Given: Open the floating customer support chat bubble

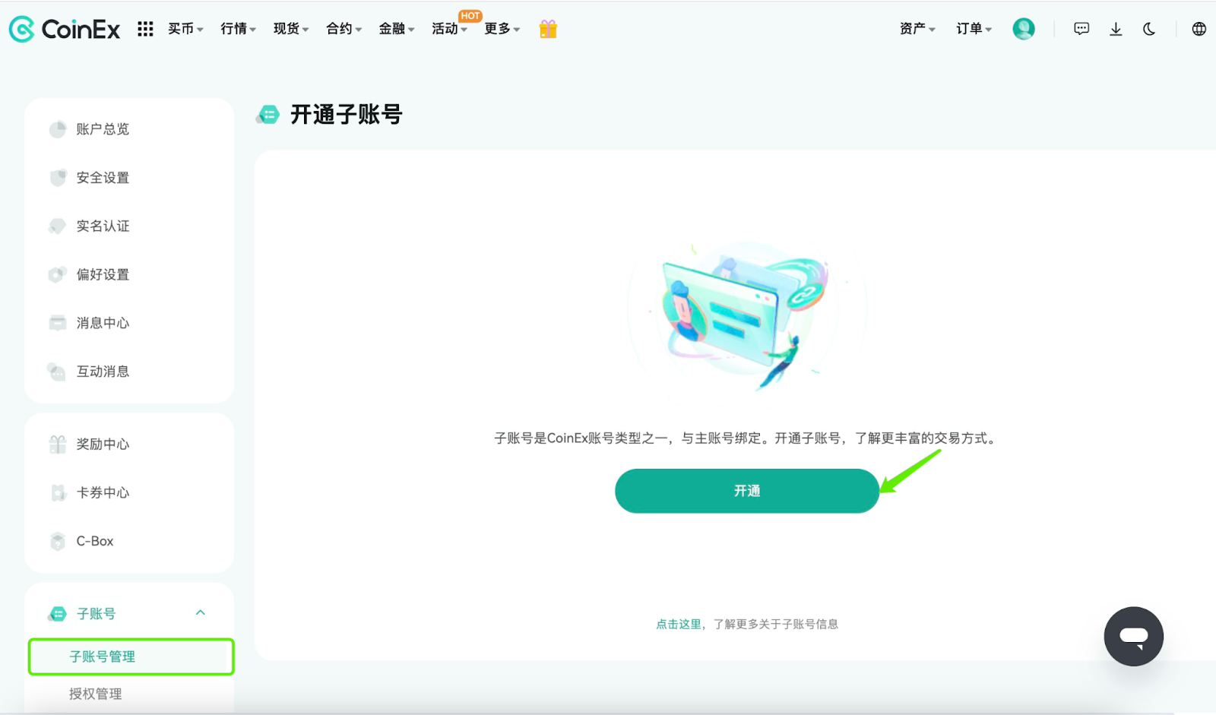Looking at the screenshot, I should (x=1133, y=636).
